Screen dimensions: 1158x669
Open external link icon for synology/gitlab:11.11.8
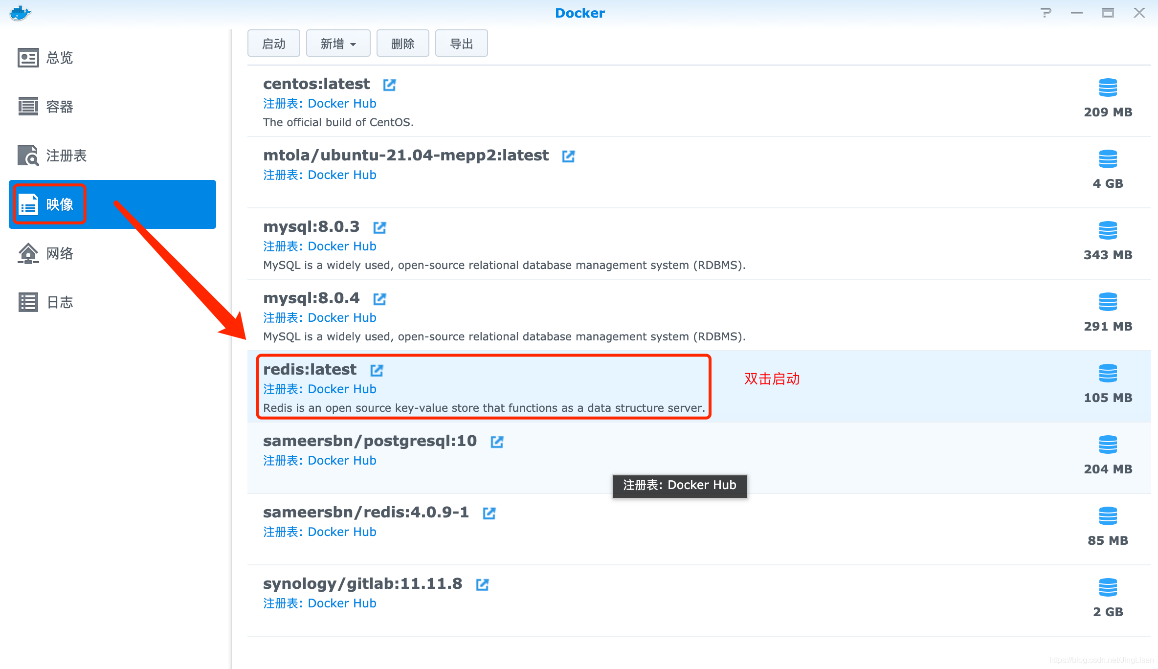click(x=482, y=584)
